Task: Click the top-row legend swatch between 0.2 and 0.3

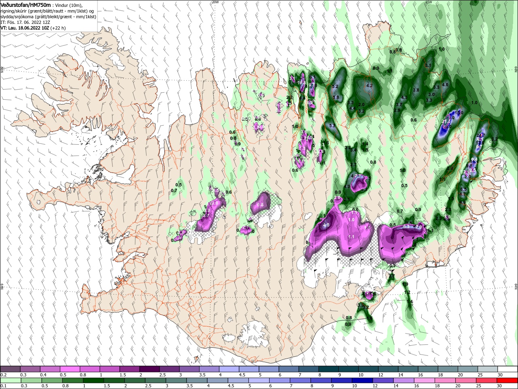Action: (x=11, y=369)
